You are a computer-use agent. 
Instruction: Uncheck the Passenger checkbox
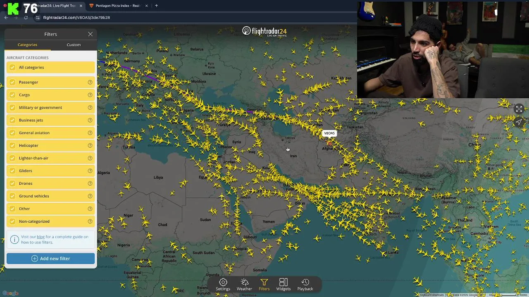12,82
